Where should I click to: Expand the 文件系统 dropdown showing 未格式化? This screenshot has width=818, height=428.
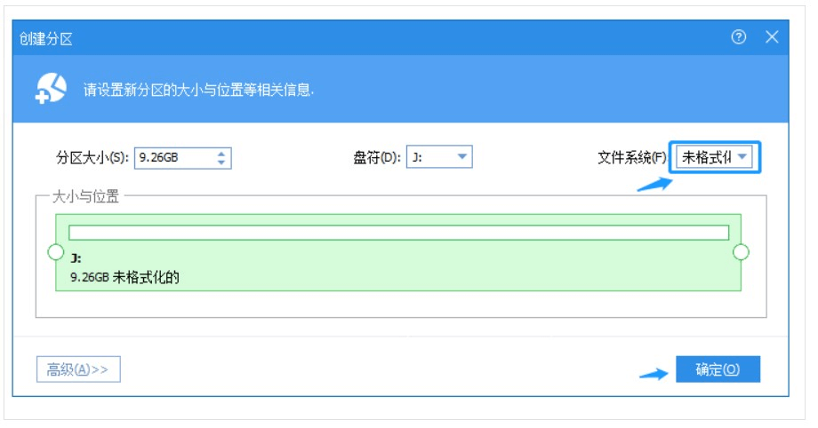click(742, 157)
